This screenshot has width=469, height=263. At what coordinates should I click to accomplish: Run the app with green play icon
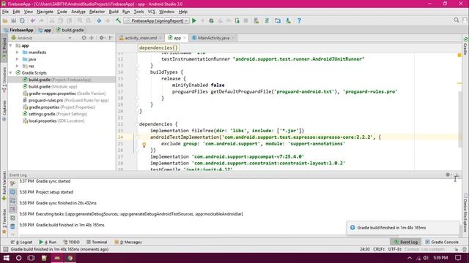click(x=194, y=20)
